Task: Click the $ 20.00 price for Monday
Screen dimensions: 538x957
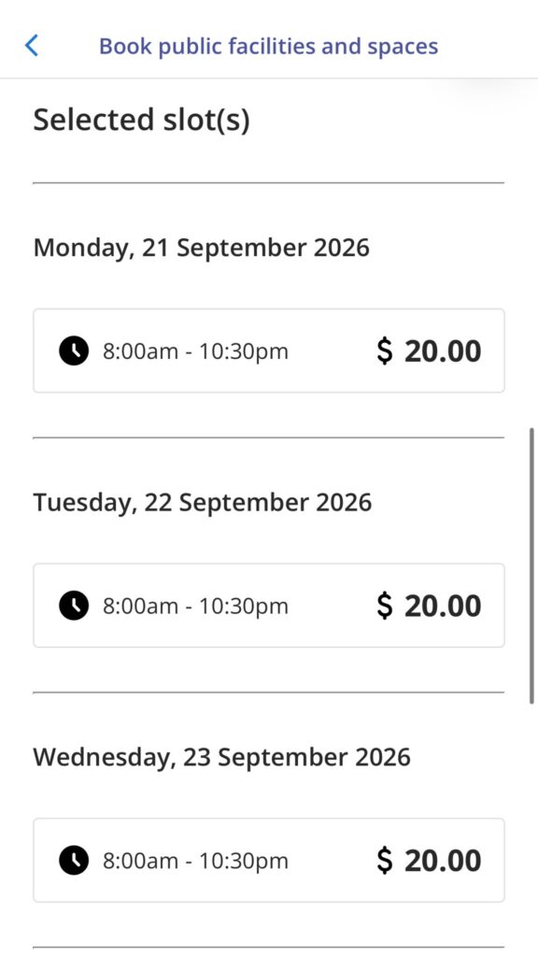Action: (429, 351)
